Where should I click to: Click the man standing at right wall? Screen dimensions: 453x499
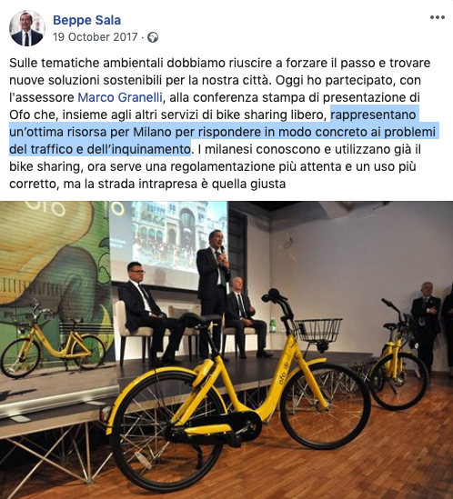(426, 324)
